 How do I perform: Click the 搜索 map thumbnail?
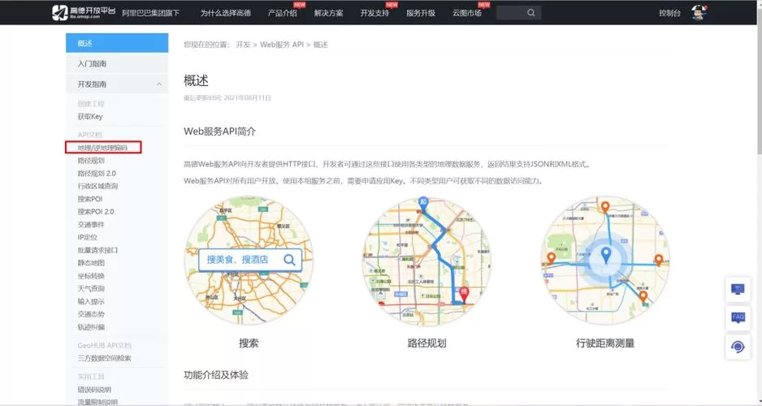pos(249,261)
